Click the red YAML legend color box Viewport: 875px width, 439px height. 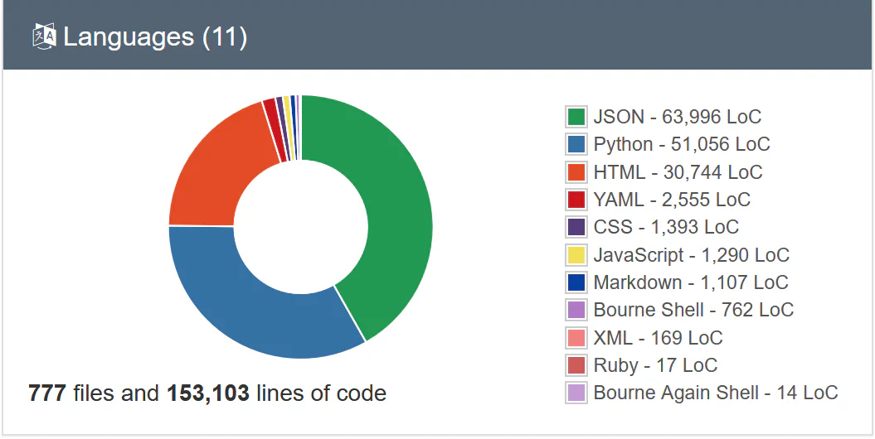pyautogui.click(x=576, y=200)
